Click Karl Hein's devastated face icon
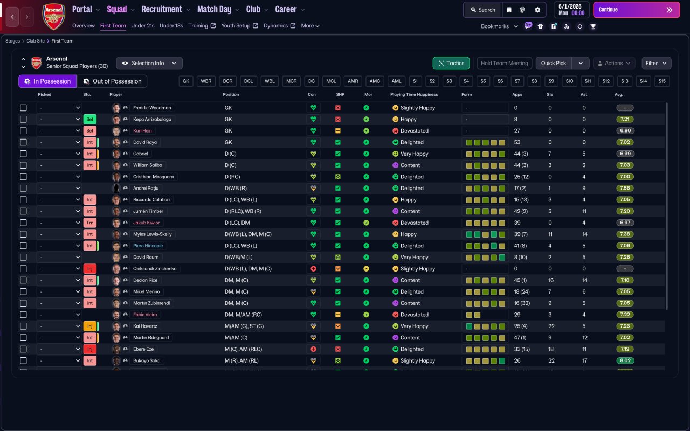690x431 pixels. 395,131
